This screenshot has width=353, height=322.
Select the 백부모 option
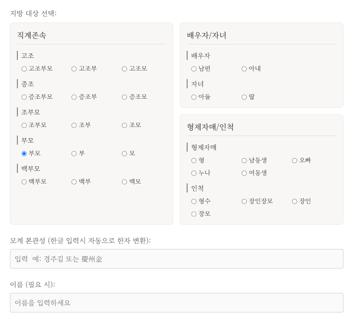(23, 182)
